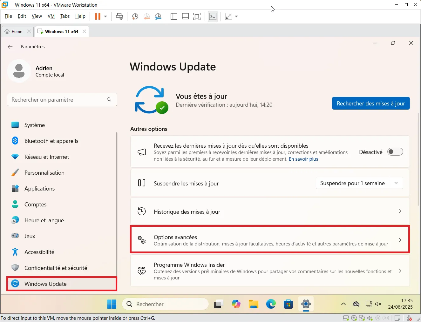
Task: Click the Windows Start button
Action: click(x=112, y=304)
